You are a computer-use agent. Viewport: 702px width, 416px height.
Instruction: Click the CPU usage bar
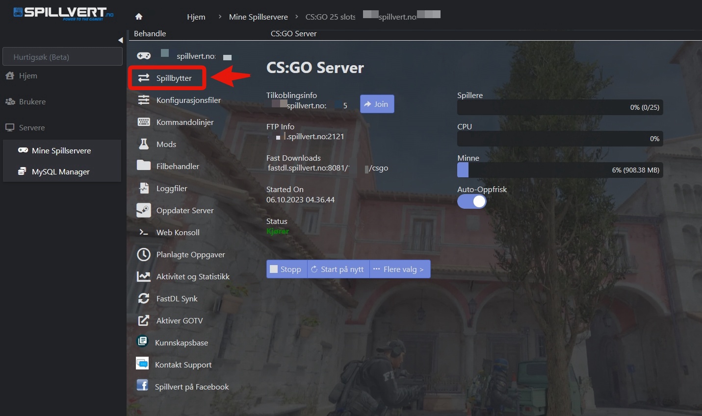click(x=560, y=139)
